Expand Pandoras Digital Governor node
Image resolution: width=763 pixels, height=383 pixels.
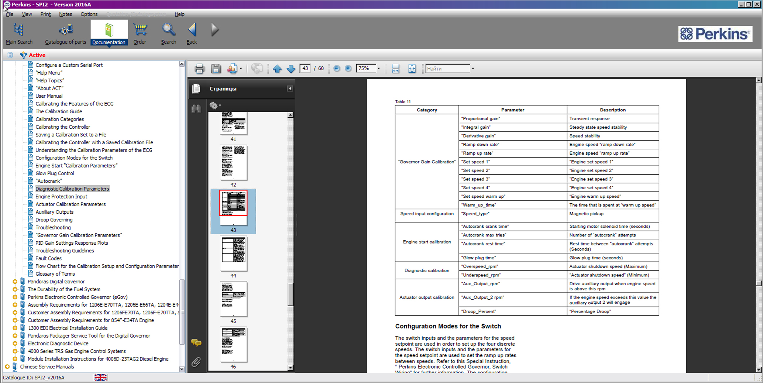15,282
